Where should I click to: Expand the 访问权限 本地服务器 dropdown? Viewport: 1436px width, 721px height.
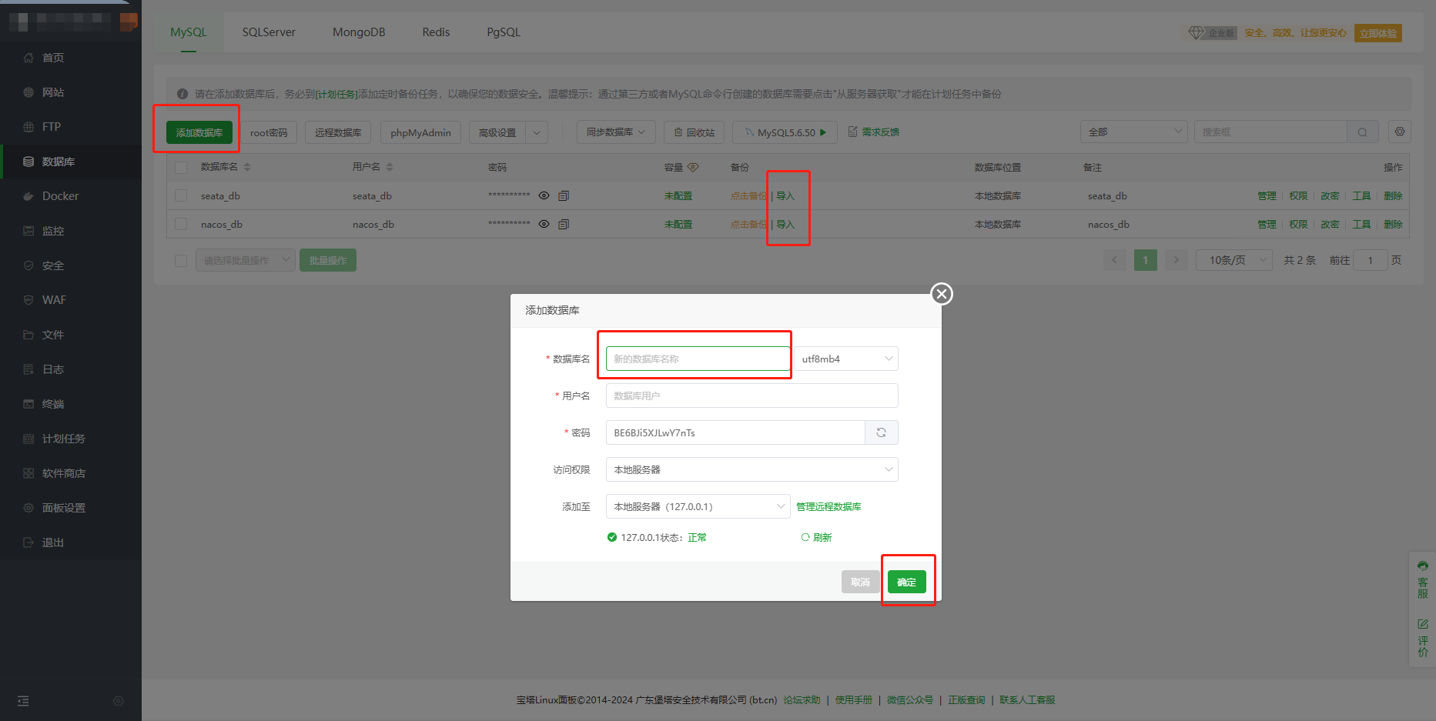coord(751,469)
